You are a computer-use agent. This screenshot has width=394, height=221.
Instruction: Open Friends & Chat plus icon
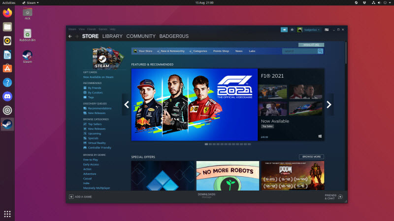click(340, 197)
